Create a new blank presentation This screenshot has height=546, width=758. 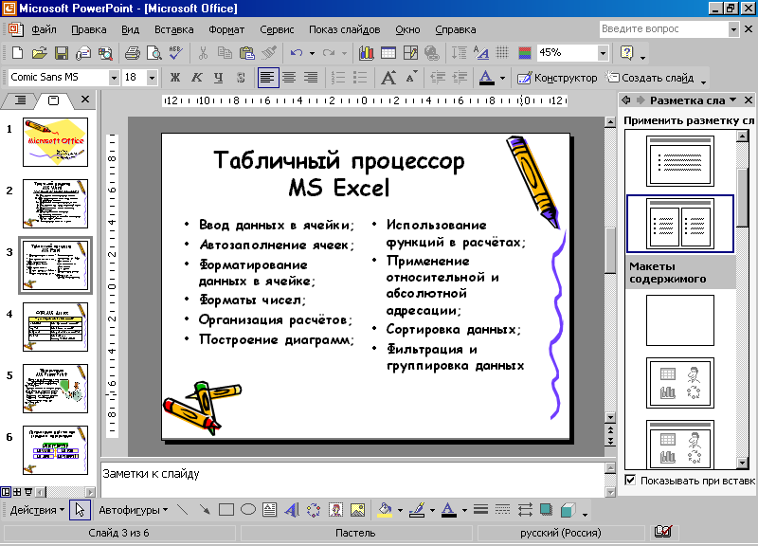click(17, 53)
